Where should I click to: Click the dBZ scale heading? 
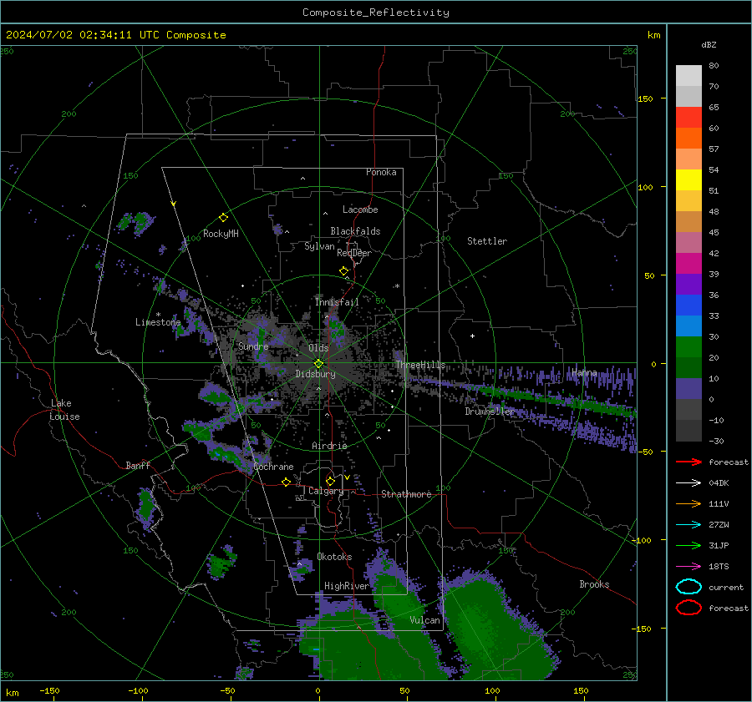[709, 44]
